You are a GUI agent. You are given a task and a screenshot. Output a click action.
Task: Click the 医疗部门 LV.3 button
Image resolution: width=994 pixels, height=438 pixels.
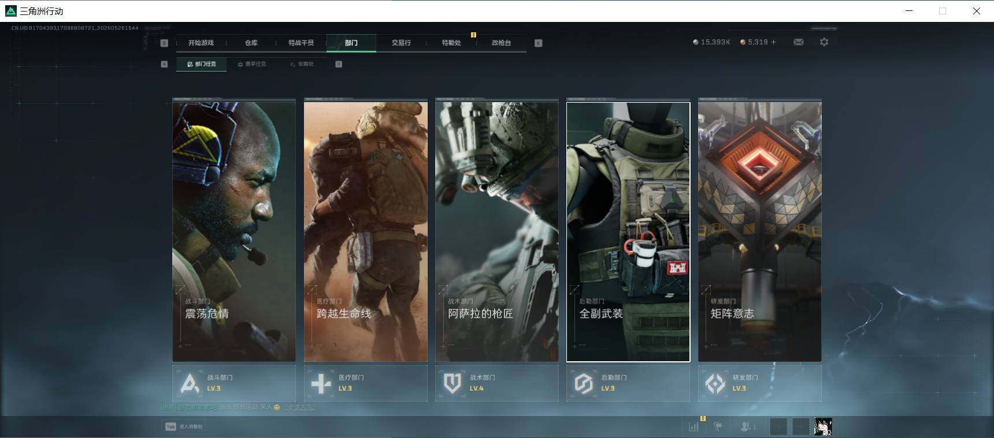pyautogui.click(x=366, y=383)
